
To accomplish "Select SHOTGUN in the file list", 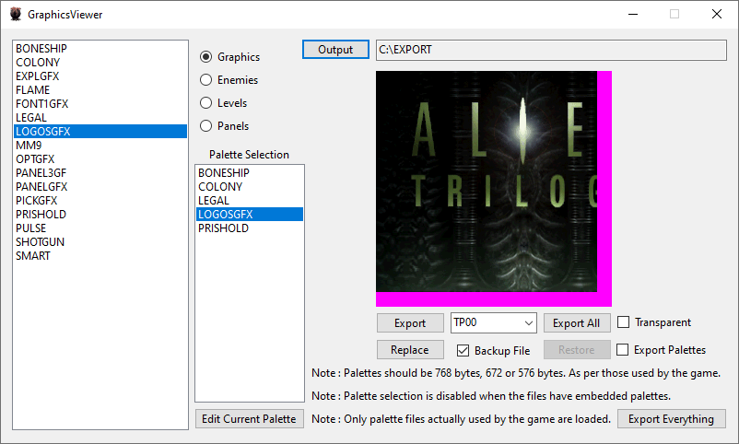I will point(100,241).
